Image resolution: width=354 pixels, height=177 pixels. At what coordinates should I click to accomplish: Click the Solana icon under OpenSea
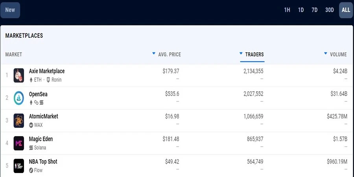point(41,103)
